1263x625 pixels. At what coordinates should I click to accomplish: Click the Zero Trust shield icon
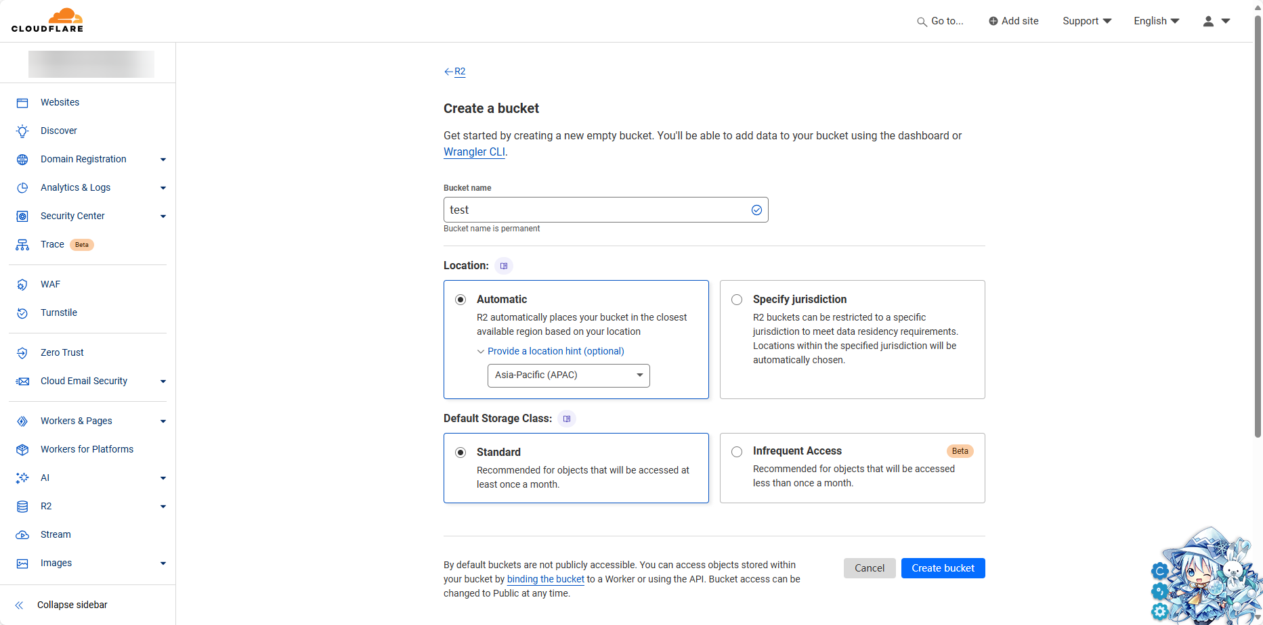click(22, 352)
